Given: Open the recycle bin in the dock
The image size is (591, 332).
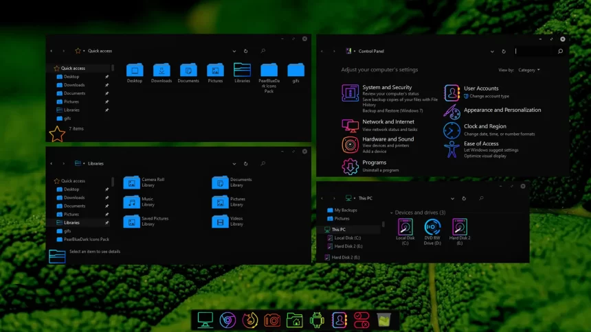Looking at the screenshot, I should point(383,320).
